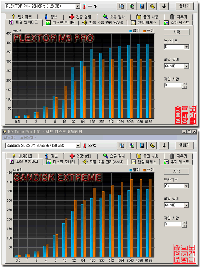The width and height of the screenshot is (200, 267).
Task: Open 64 MB file length dropdown in SanDisk window
Action: 187,205
